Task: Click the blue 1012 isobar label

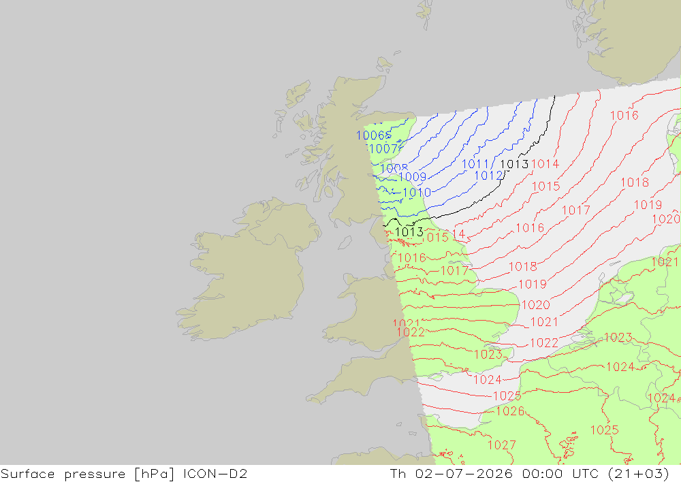Action: (x=488, y=176)
